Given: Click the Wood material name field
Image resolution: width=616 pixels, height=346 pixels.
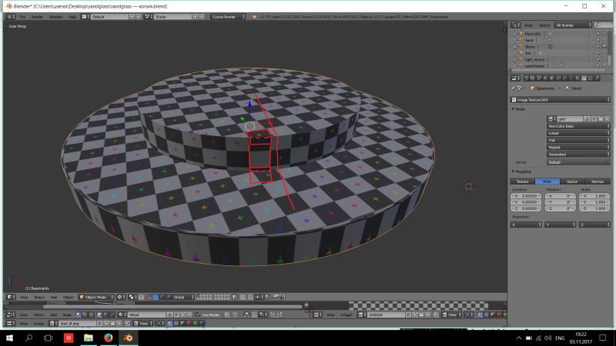Looking at the screenshot, I should tap(146, 314).
